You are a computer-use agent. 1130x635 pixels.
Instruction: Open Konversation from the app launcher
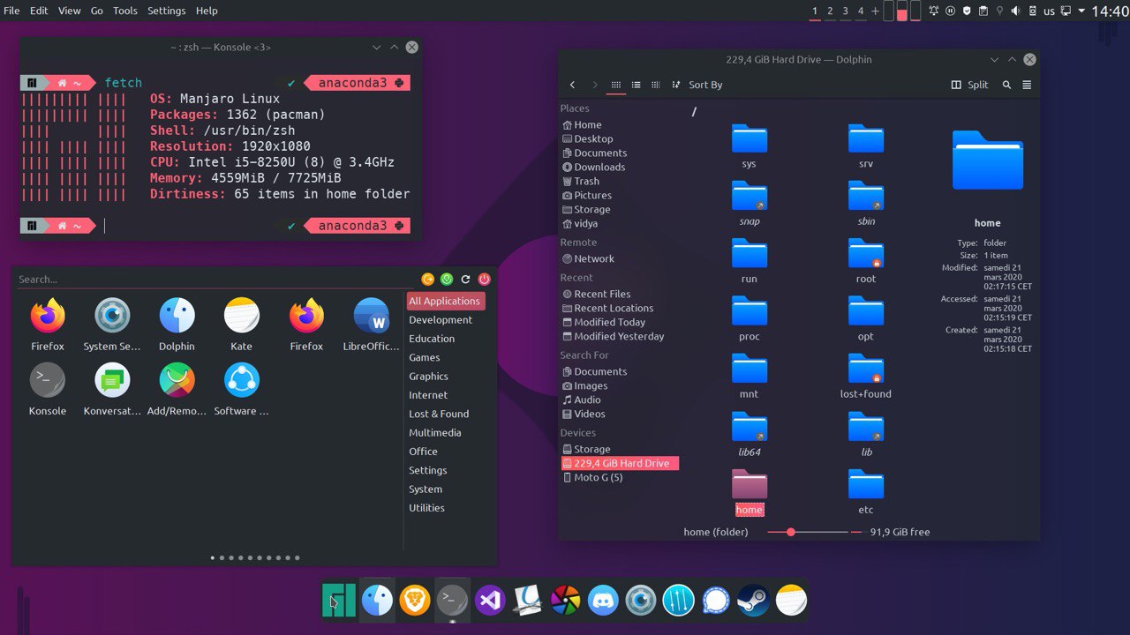[112, 380]
